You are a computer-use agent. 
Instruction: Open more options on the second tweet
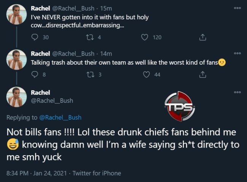(x=237, y=53)
